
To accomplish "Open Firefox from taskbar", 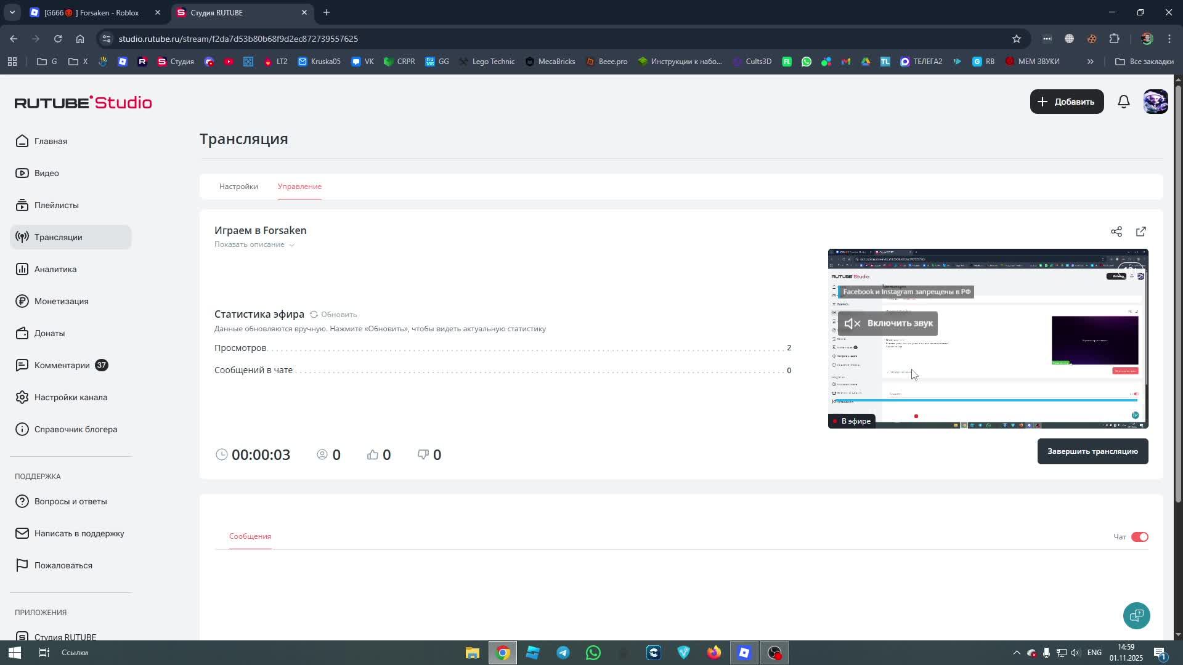I will [x=714, y=653].
